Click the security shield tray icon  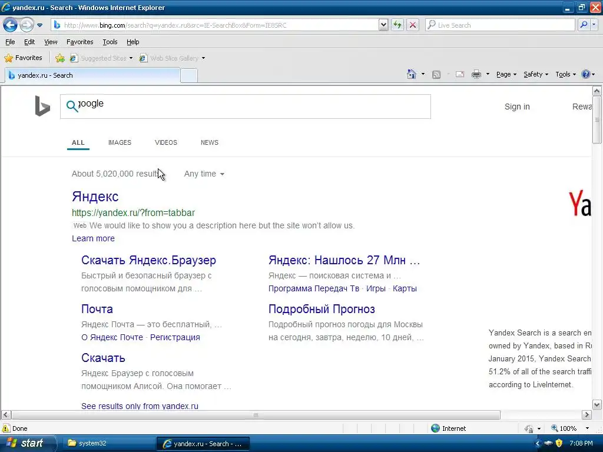point(559,443)
